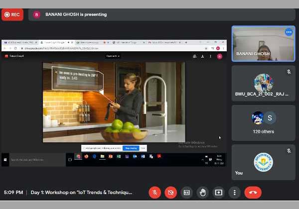The image size is (299, 209).
Task: Click the Present now screen share icon
Action: coord(218,192)
